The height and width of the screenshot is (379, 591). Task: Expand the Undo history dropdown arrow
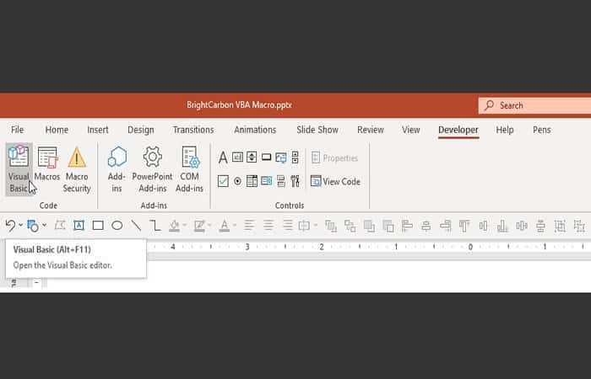pos(21,226)
